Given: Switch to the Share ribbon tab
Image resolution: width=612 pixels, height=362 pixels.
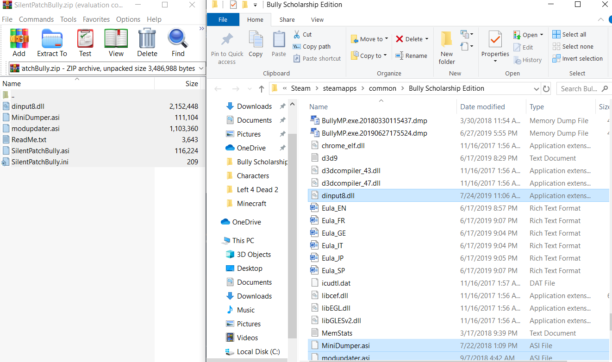Looking at the screenshot, I should click(287, 19).
